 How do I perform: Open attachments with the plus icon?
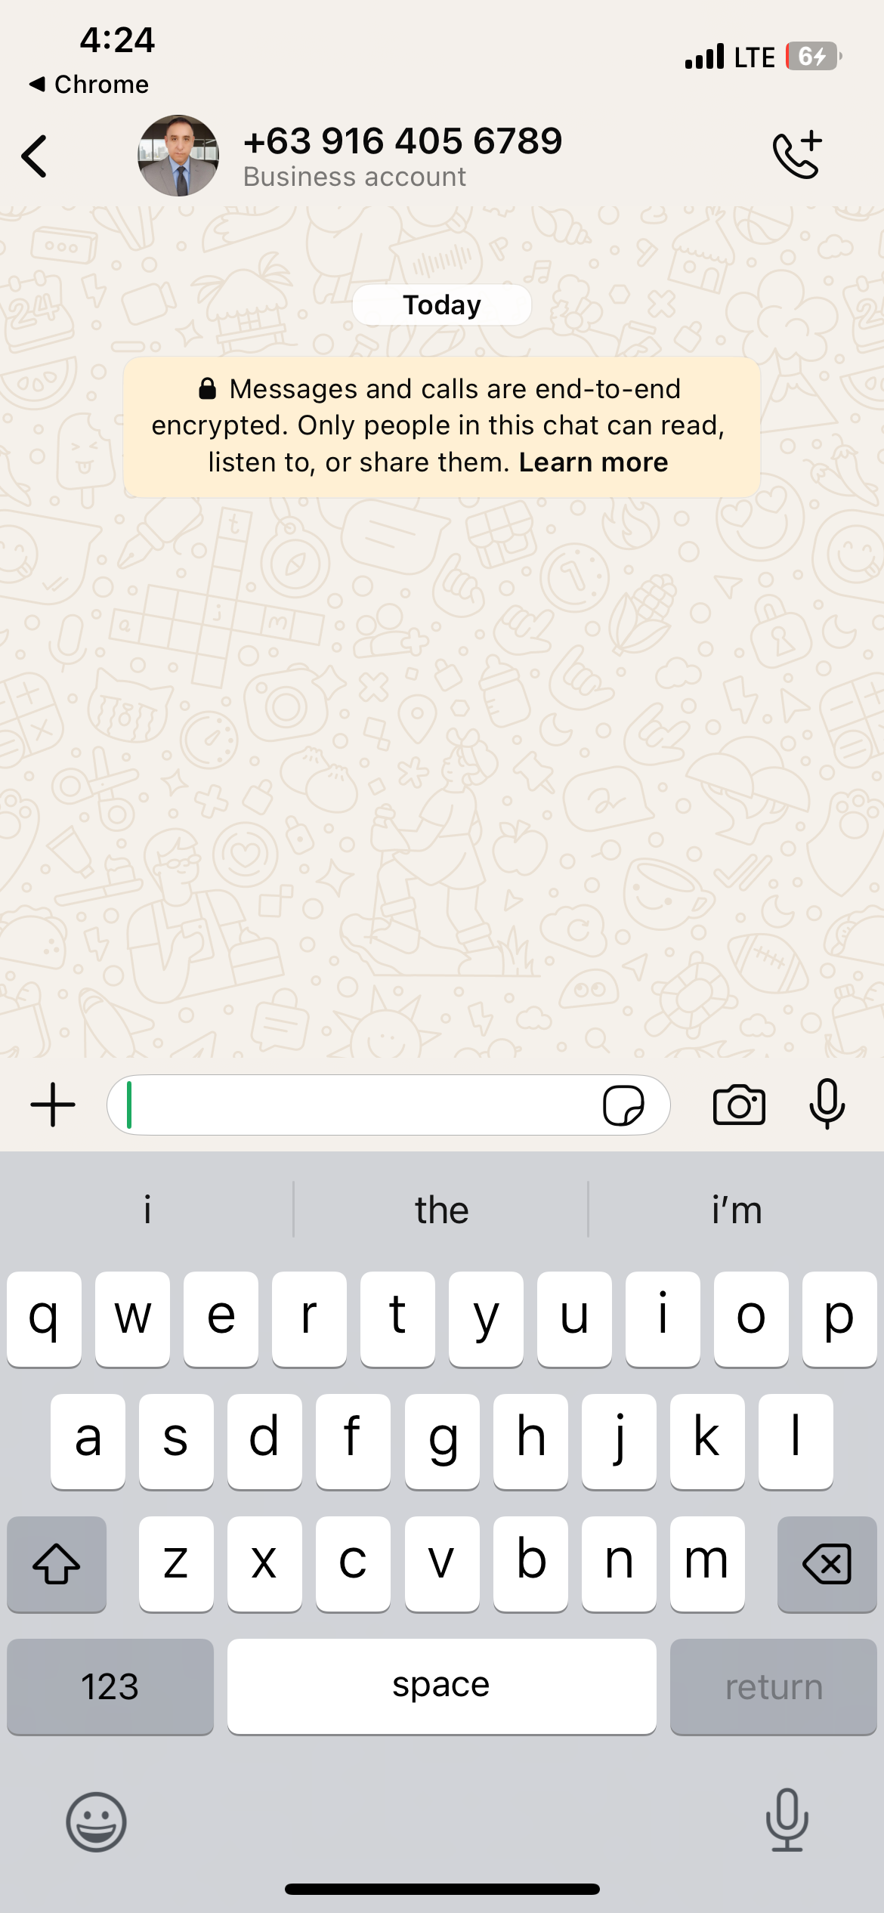pos(53,1105)
